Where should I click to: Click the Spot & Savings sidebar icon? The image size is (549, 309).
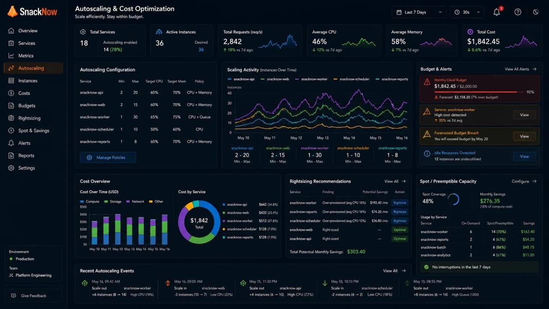11,130
